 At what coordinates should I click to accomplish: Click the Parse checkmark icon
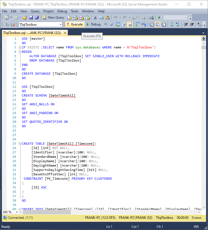coord(112,24)
